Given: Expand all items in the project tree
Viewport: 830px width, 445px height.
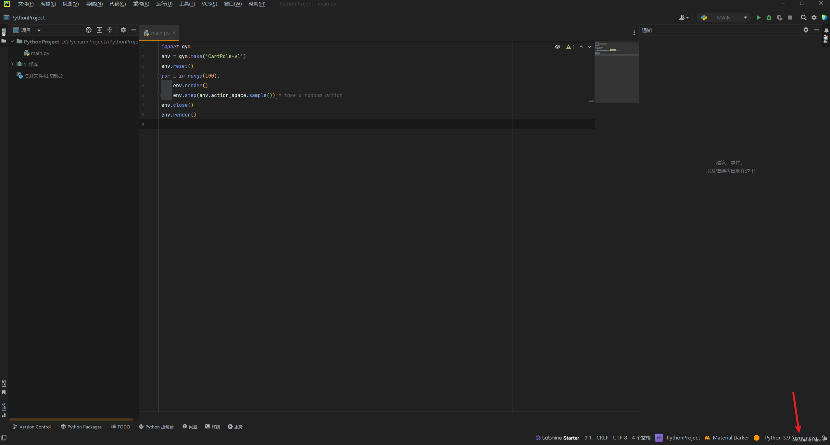Looking at the screenshot, I should tap(99, 30).
